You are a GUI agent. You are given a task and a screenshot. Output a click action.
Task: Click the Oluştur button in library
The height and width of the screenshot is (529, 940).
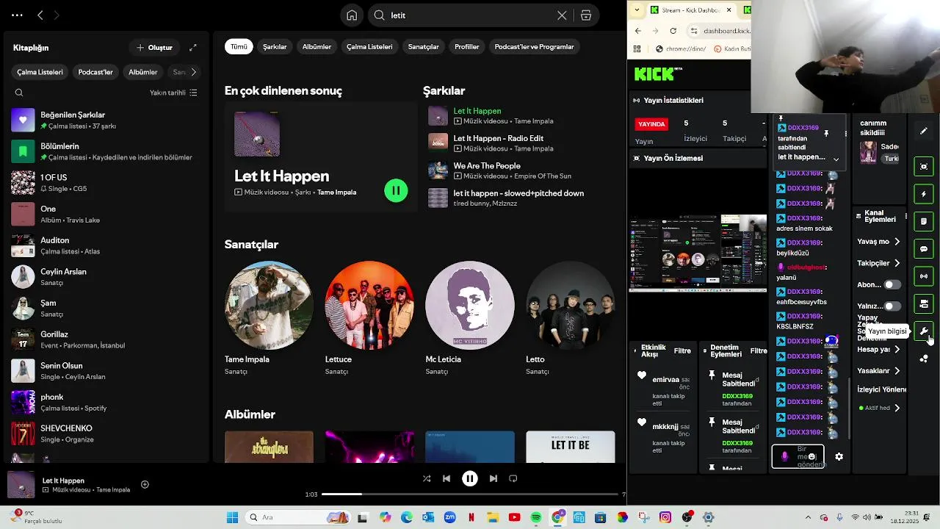(x=154, y=48)
